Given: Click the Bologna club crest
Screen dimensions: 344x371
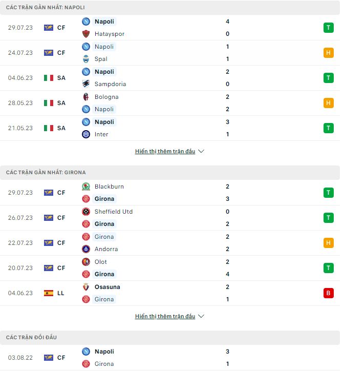Looking at the screenshot, I should 86,97.
